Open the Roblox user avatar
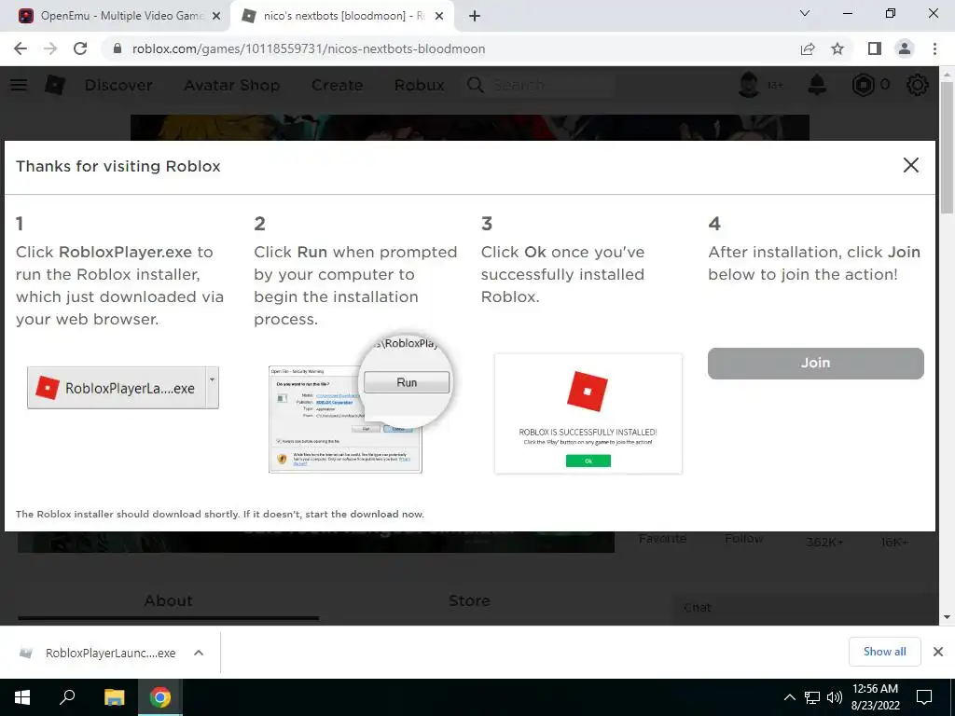The width and height of the screenshot is (955, 716). [749, 85]
